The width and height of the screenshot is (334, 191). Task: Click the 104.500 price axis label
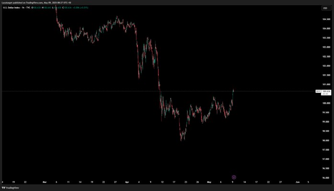click(x=326, y=19)
